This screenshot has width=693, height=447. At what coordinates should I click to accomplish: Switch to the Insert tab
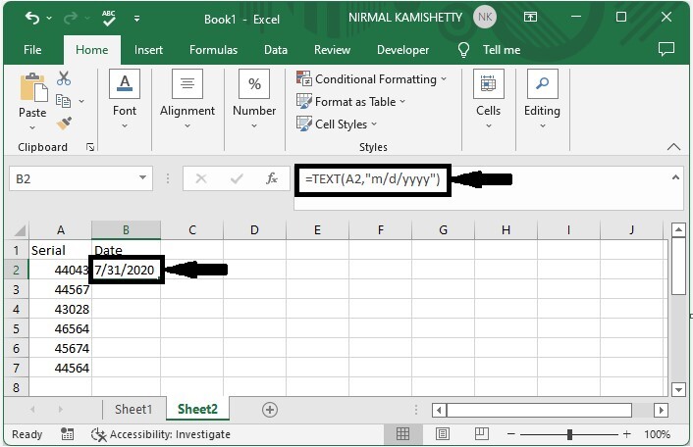click(148, 50)
